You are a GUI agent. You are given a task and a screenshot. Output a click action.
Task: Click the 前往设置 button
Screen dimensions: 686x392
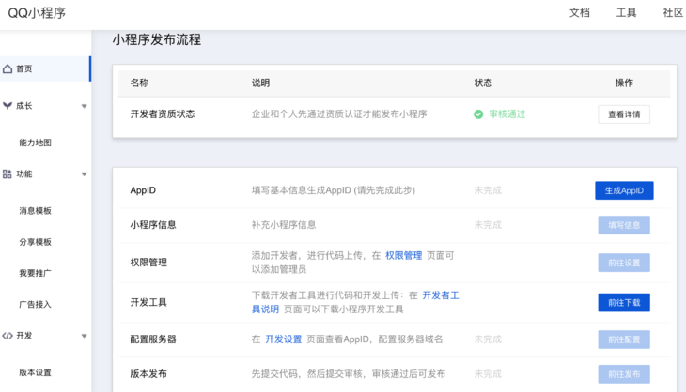click(x=624, y=263)
